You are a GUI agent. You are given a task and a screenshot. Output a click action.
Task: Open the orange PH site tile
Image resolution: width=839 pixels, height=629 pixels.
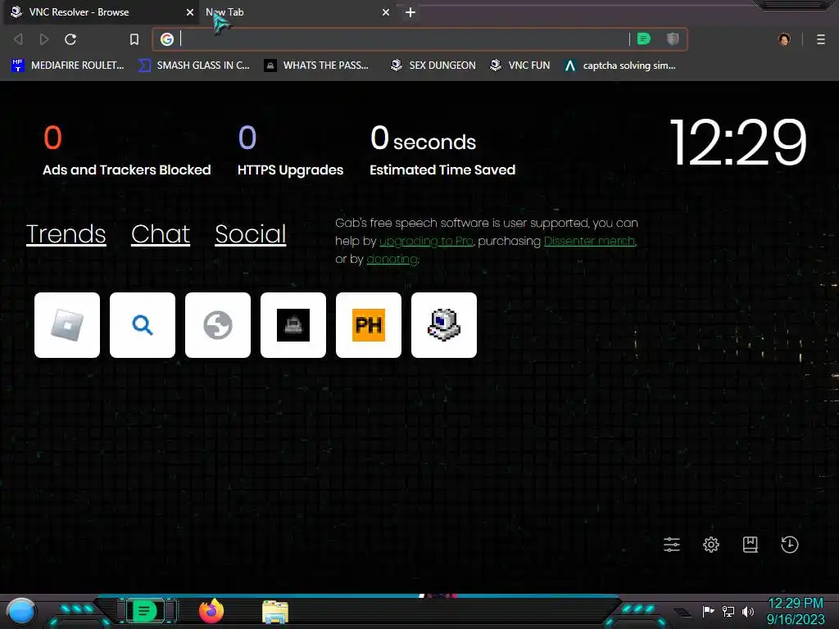pyautogui.click(x=369, y=324)
